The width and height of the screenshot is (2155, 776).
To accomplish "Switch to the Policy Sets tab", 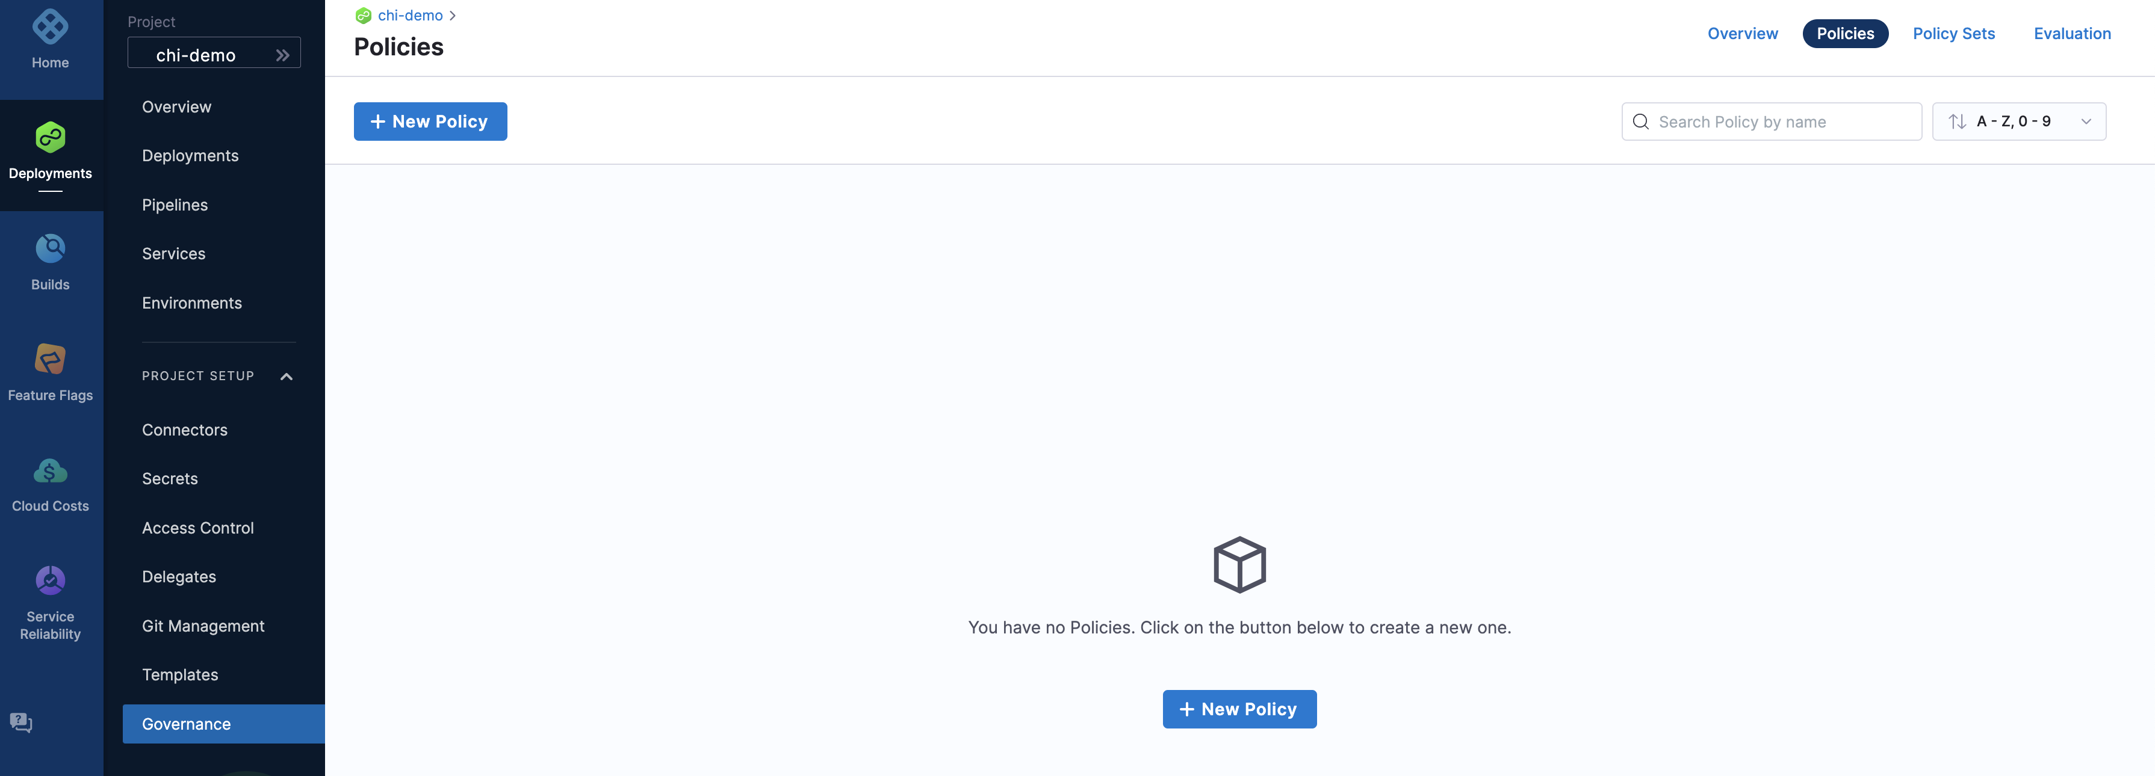I will coord(1953,34).
